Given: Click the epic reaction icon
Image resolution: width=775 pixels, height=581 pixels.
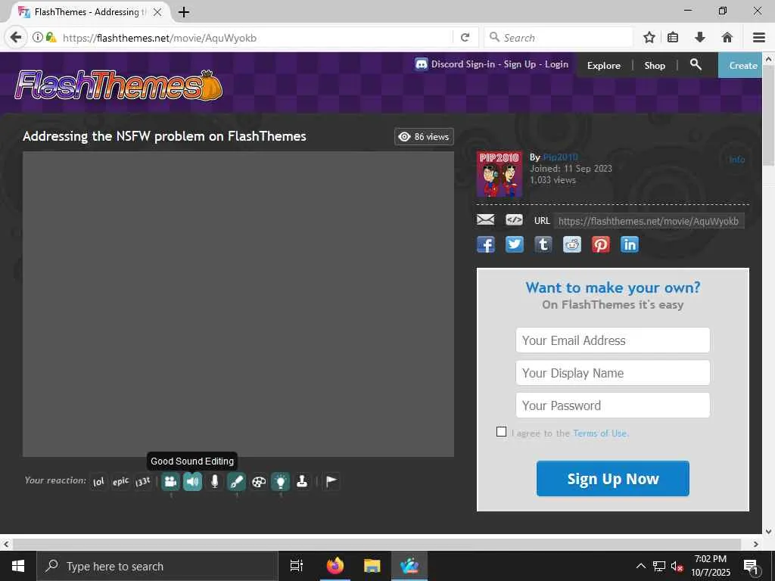Looking at the screenshot, I should (x=120, y=481).
